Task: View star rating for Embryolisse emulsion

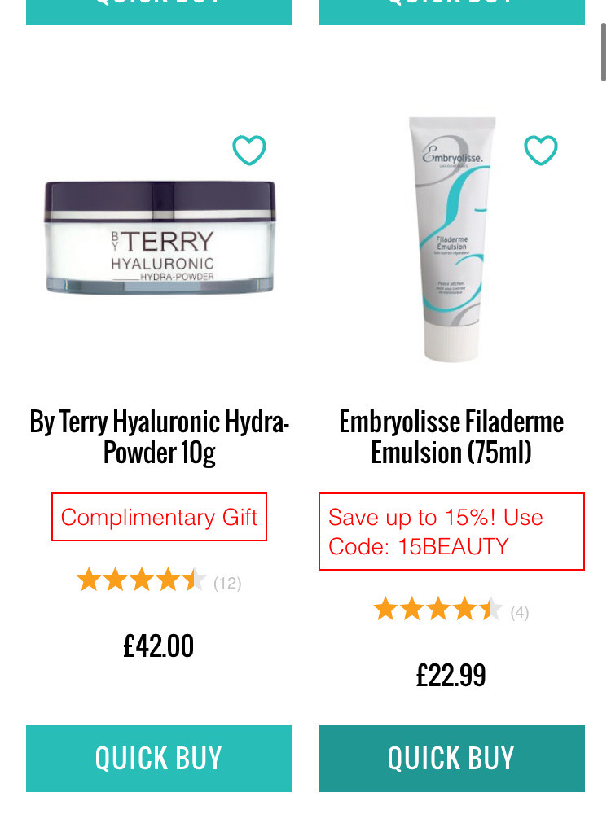Action: pyautogui.click(x=438, y=609)
